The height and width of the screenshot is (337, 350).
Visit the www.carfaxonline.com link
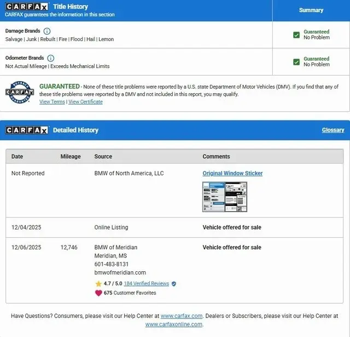173,324
